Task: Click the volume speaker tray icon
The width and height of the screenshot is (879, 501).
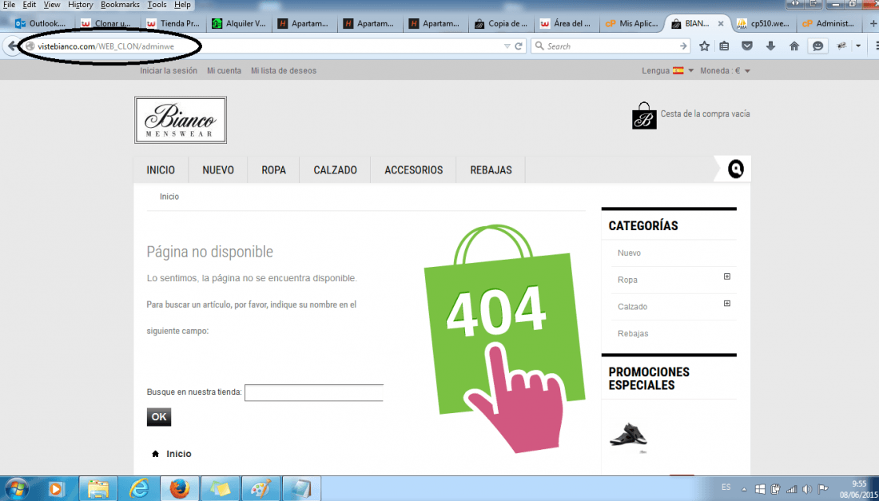Action: (x=807, y=489)
